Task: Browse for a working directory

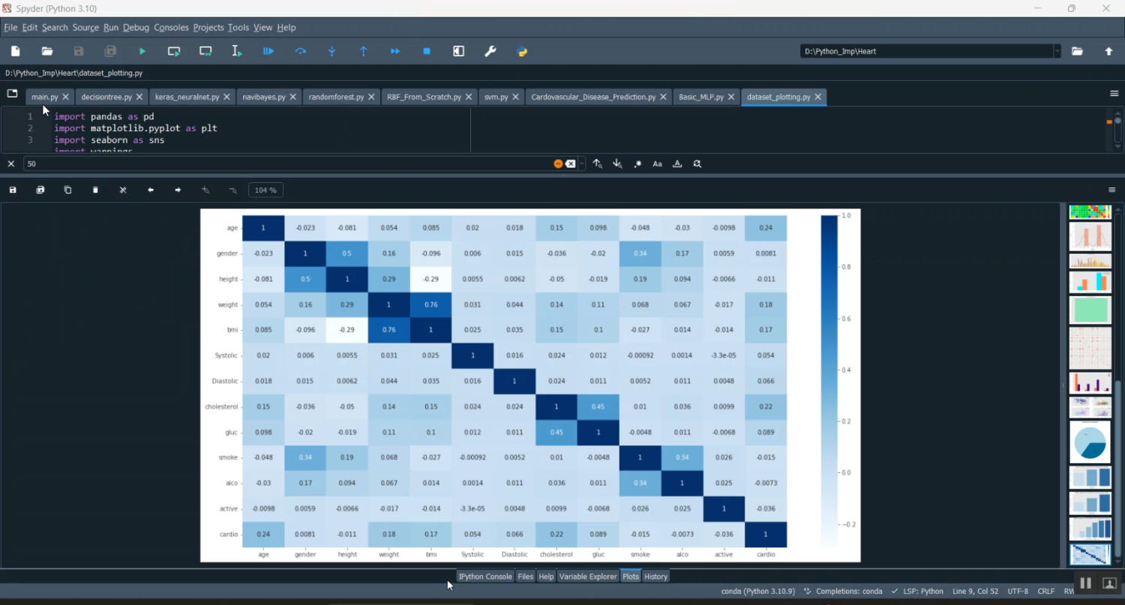Action: (1078, 51)
